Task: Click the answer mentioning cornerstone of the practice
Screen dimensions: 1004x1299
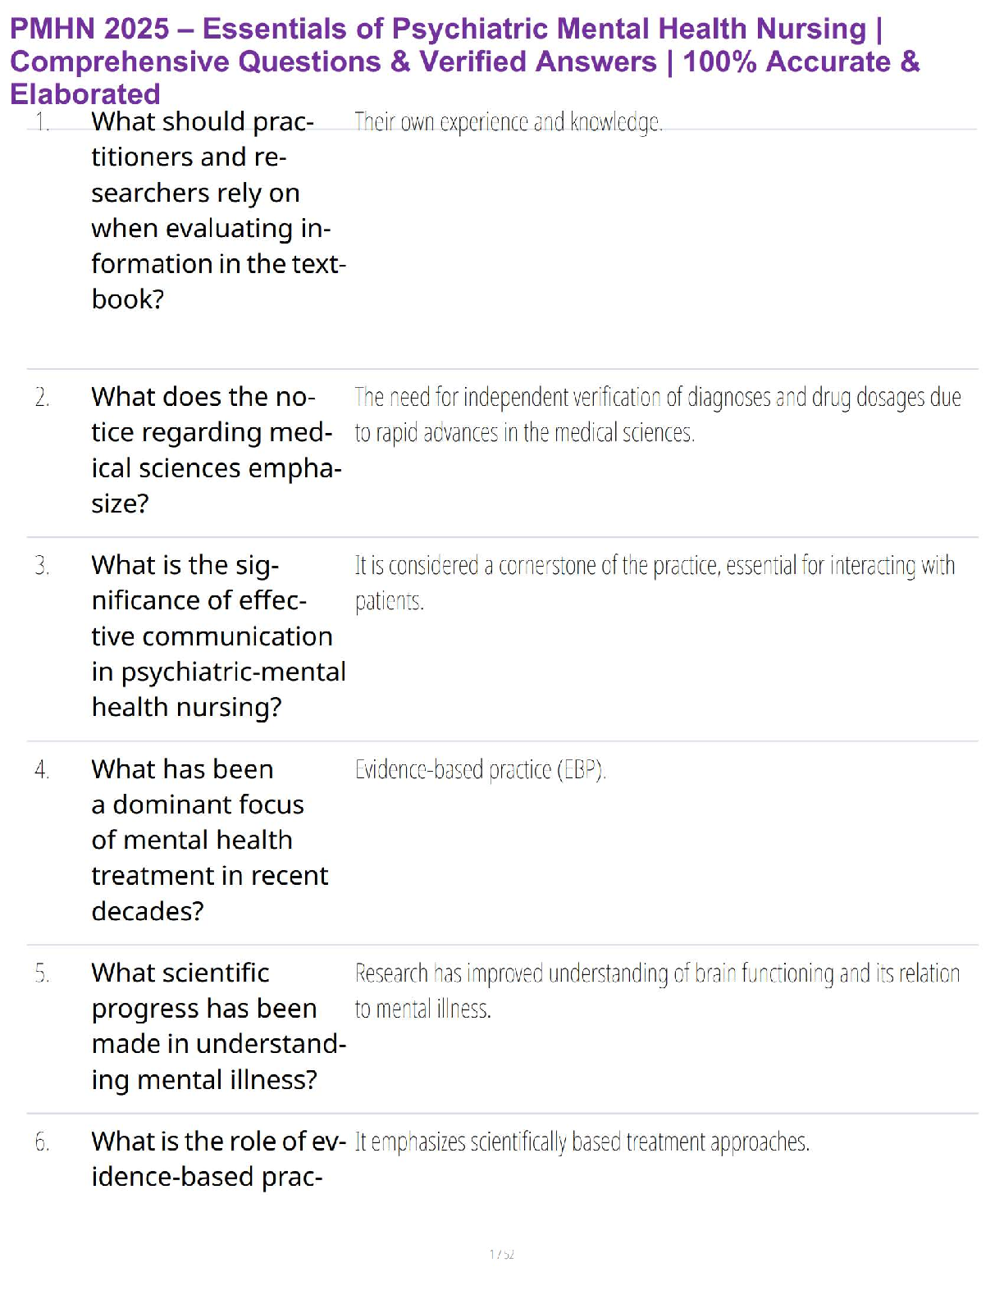Action: [x=654, y=582]
